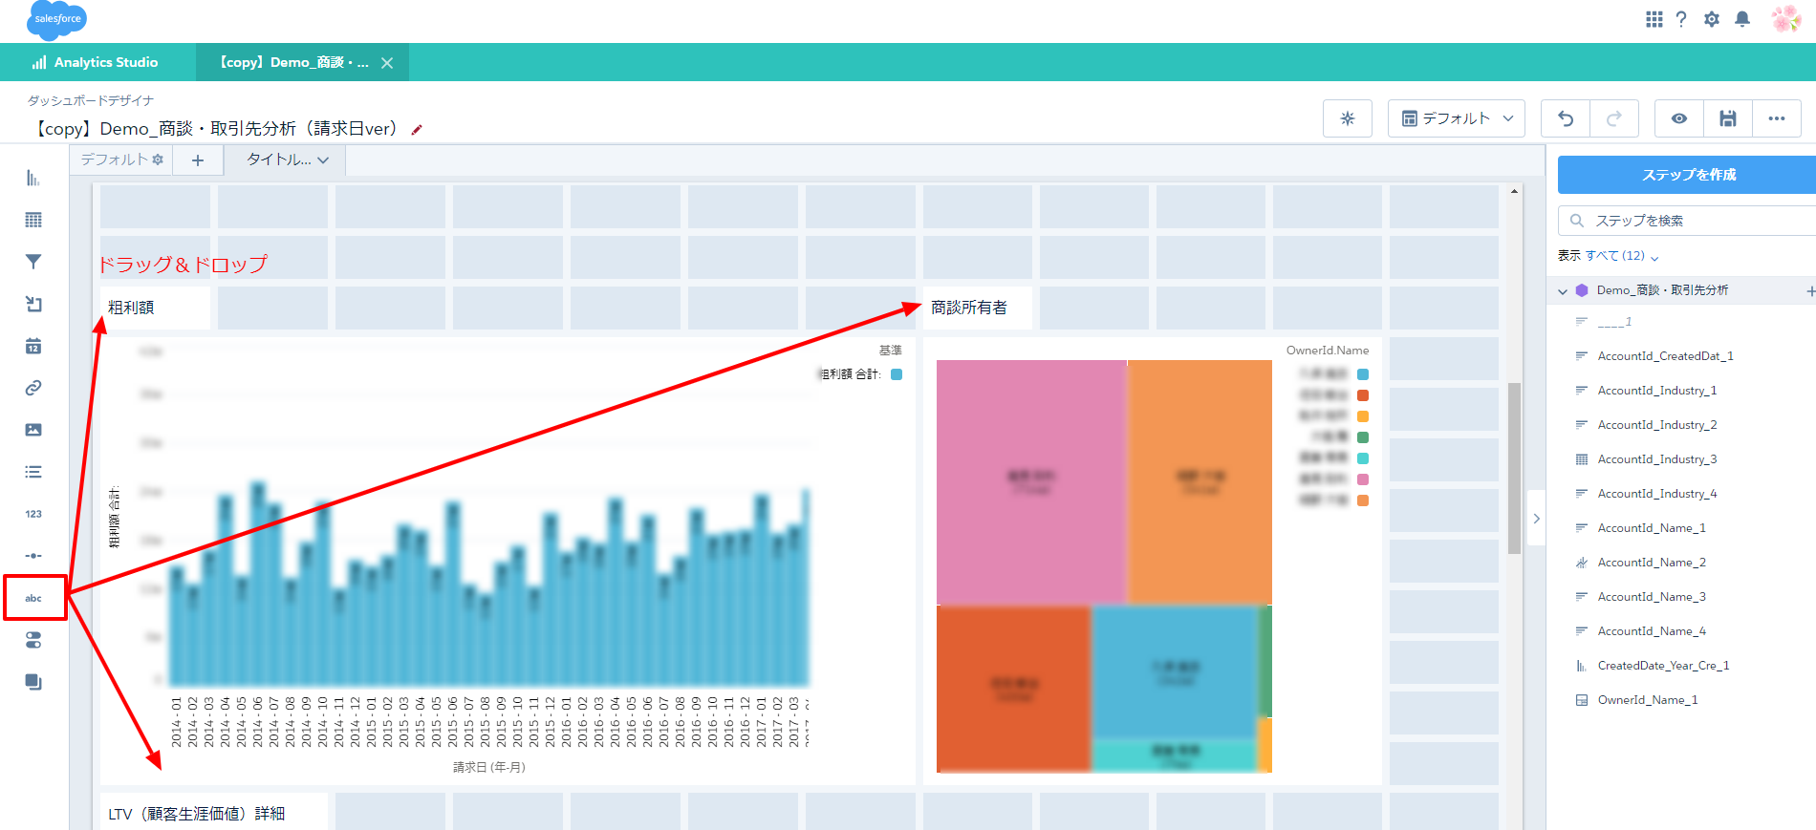Open the デフォルト layout dropdown in toolbar
The width and height of the screenshot is (1816, 830).
1456,118
